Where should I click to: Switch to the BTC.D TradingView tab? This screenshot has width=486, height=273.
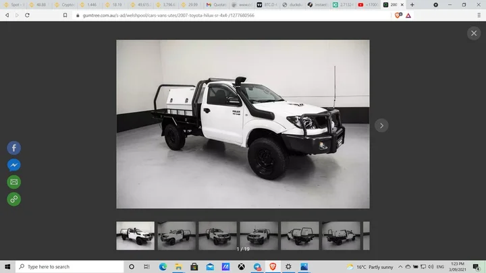(267, 4)
